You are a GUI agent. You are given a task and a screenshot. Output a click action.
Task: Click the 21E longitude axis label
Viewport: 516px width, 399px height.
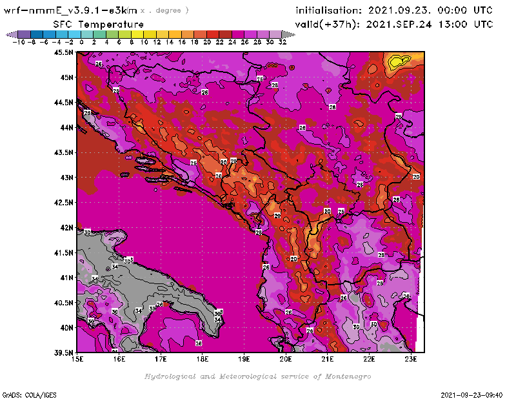click(328, 359)
